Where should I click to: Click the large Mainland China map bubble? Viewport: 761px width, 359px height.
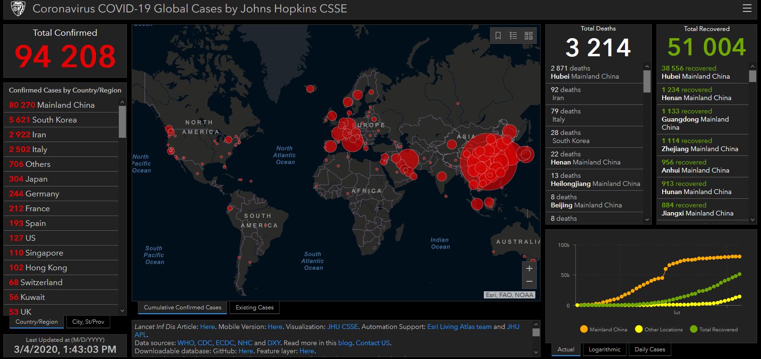coord(490,162)
